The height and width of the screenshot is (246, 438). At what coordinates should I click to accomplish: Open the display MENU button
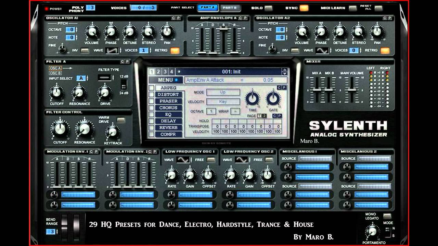166,80
